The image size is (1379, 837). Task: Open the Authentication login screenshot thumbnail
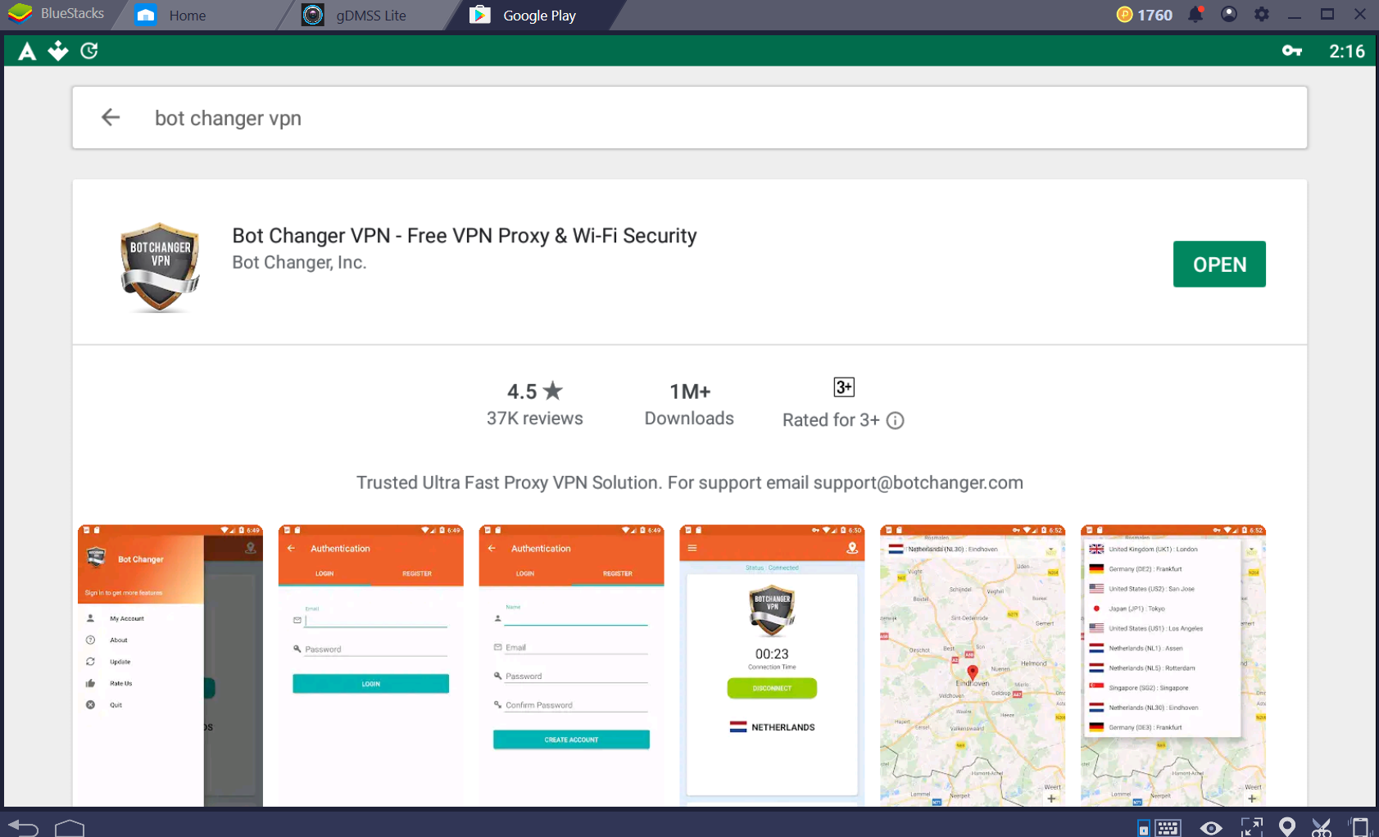[x=371, y=666]
